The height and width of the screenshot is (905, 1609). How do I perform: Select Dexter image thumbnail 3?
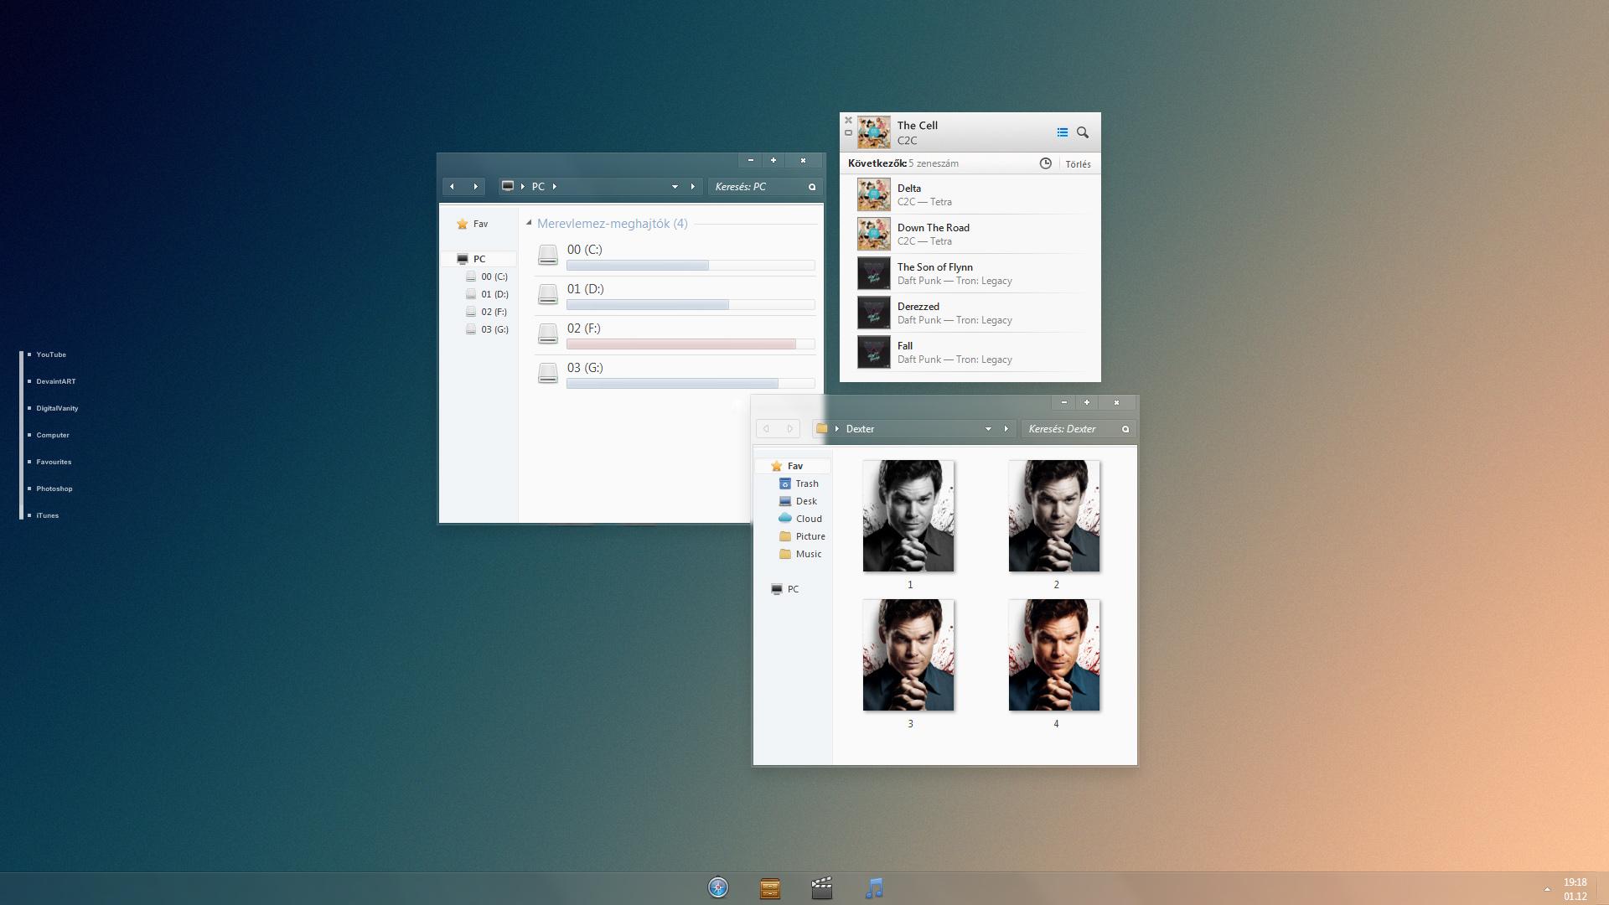[x=908, y=655]
